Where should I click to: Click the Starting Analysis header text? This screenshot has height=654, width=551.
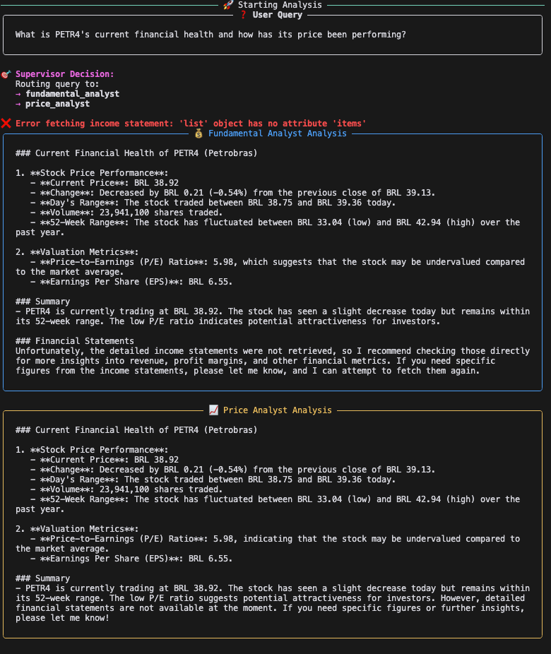tap(280, 5)
